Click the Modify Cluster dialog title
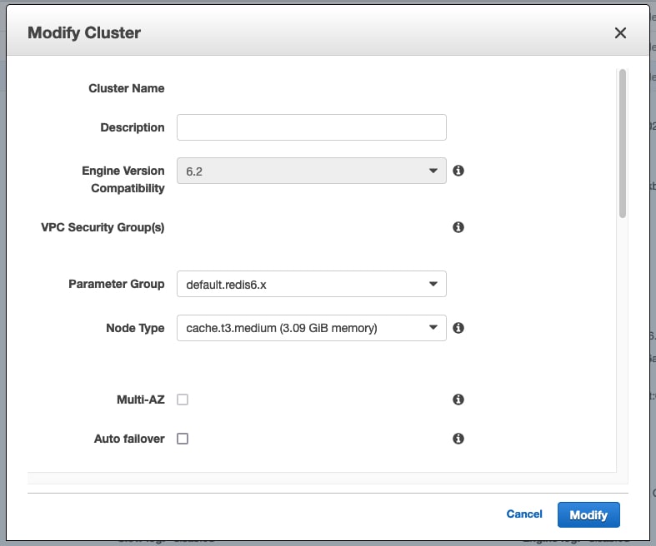This screenshot has width=656, height=546. coord(84,33)
